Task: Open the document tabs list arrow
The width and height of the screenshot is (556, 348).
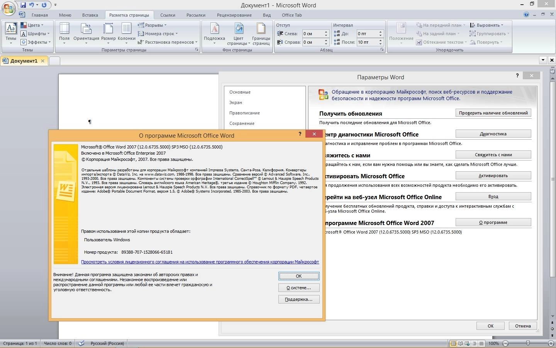Action: coord(543,60)
